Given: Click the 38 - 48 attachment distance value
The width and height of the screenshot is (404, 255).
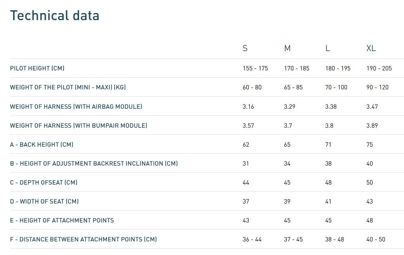Looking at the screenshot, I should [x=335, y=239].
